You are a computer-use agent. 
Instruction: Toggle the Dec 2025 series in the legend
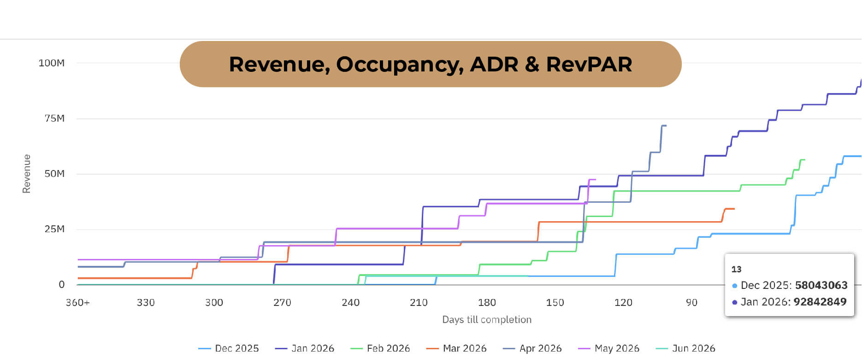(229, 348)
